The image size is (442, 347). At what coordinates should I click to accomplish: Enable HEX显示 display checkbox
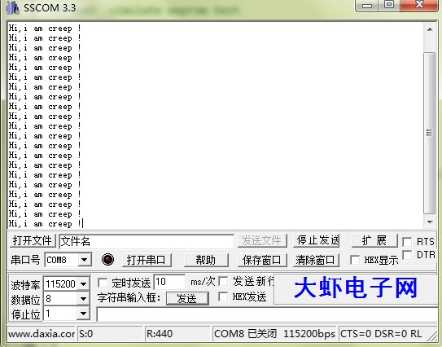[355, 260]
